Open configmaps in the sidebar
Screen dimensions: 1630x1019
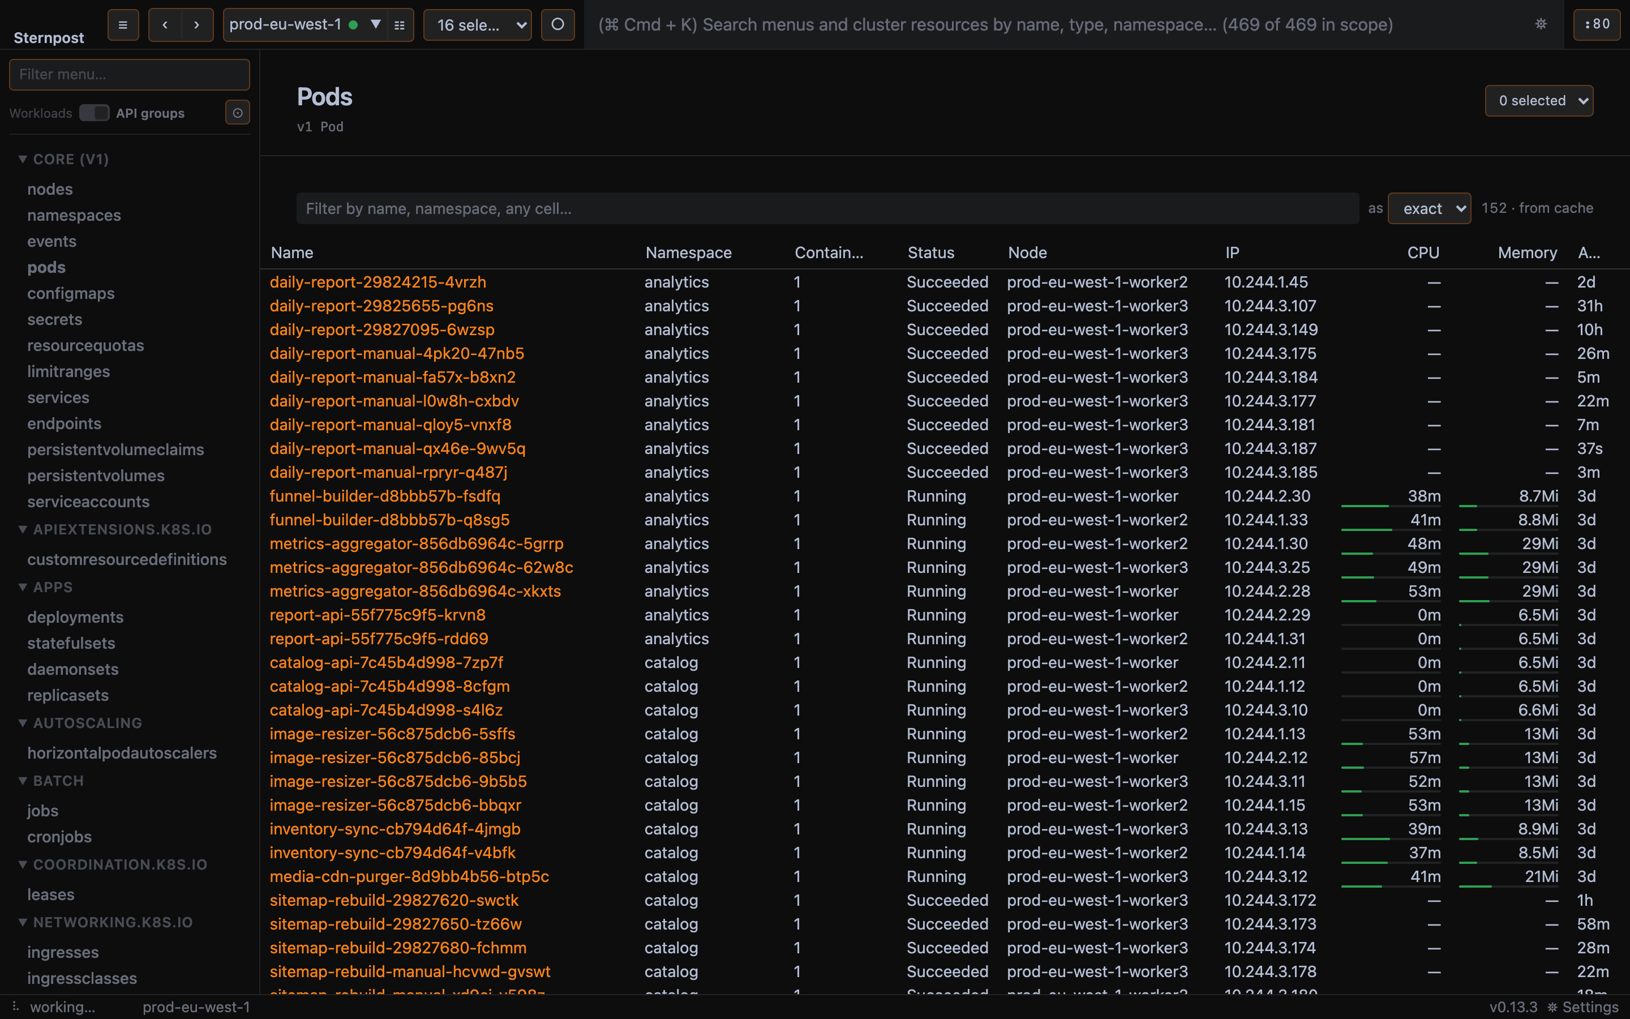[x=71, y=293]
